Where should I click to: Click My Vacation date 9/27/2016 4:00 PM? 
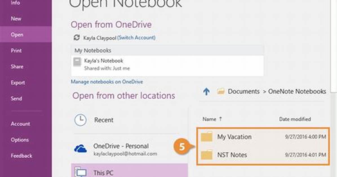coord(305,137)
